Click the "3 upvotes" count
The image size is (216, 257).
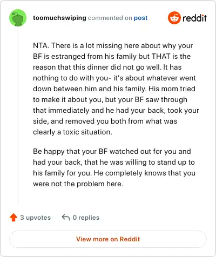[36, 218]
